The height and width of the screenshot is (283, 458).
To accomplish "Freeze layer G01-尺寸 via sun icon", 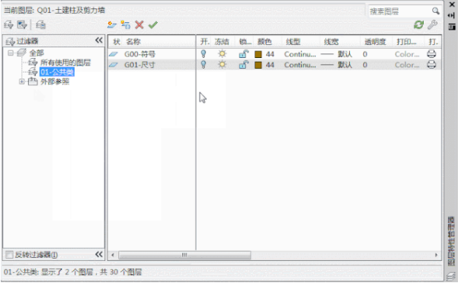I will click(222, 65).
